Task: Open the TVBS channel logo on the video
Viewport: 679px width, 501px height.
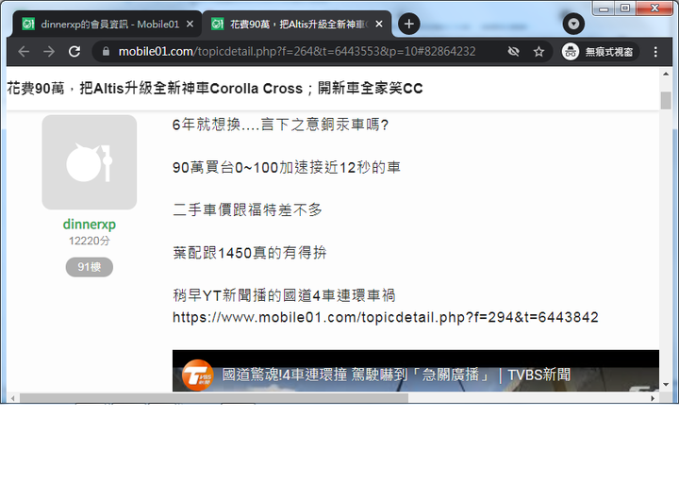Action: [197, 375]
